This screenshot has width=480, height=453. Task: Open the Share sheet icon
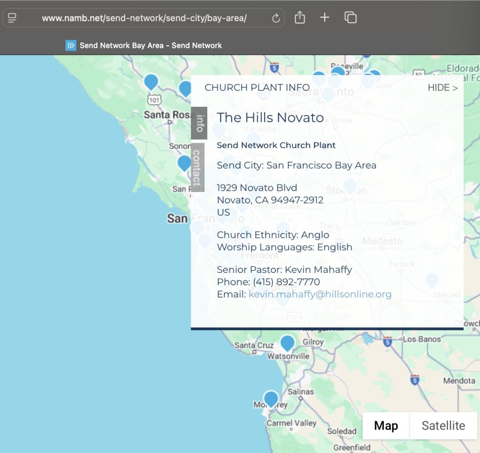pyautogui.click(x=300, y=17)
